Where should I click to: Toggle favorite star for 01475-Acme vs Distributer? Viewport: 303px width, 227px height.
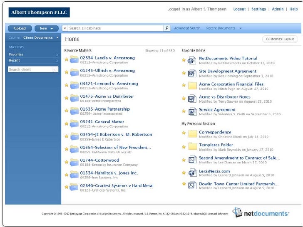click(67, 98)
